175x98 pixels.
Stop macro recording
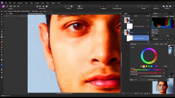(x=7, y=16)
